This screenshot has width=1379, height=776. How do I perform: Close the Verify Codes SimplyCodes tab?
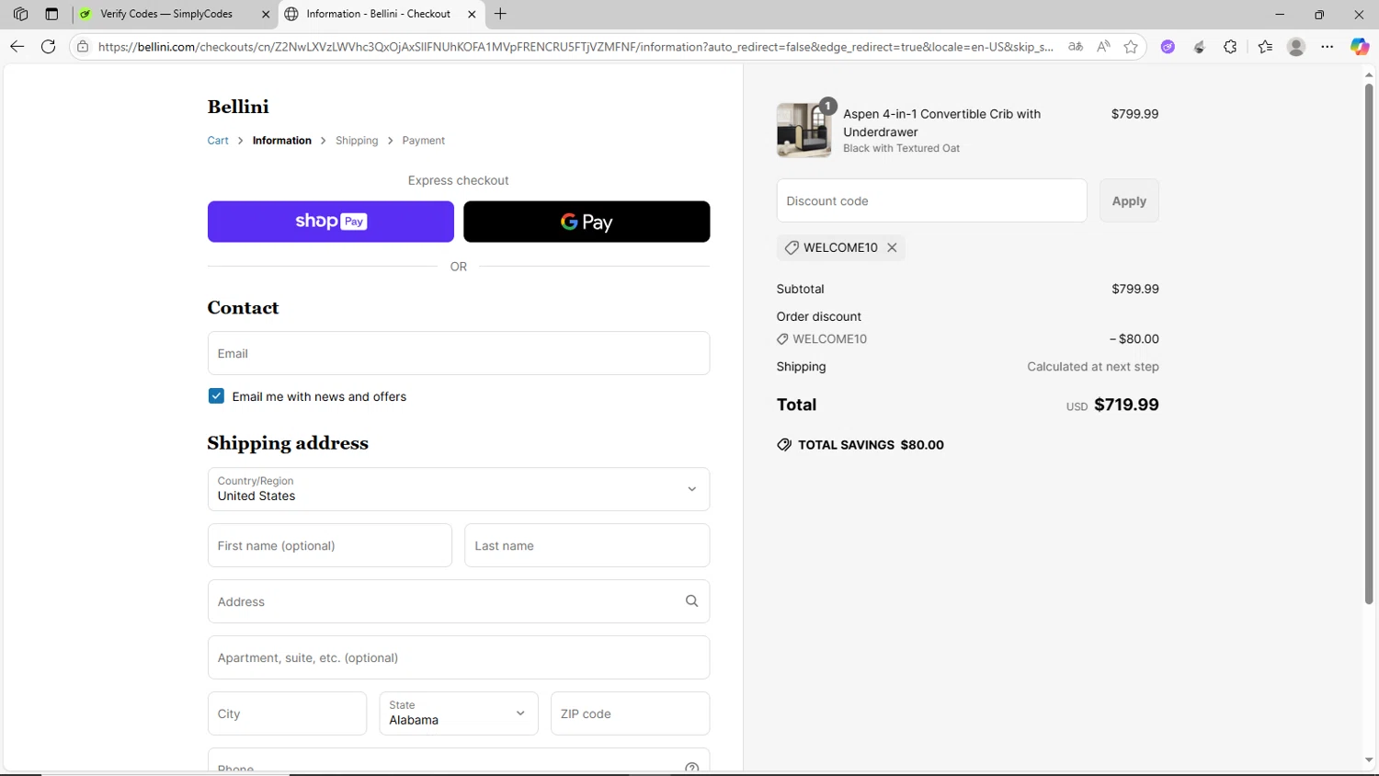[x=266, y=14]
